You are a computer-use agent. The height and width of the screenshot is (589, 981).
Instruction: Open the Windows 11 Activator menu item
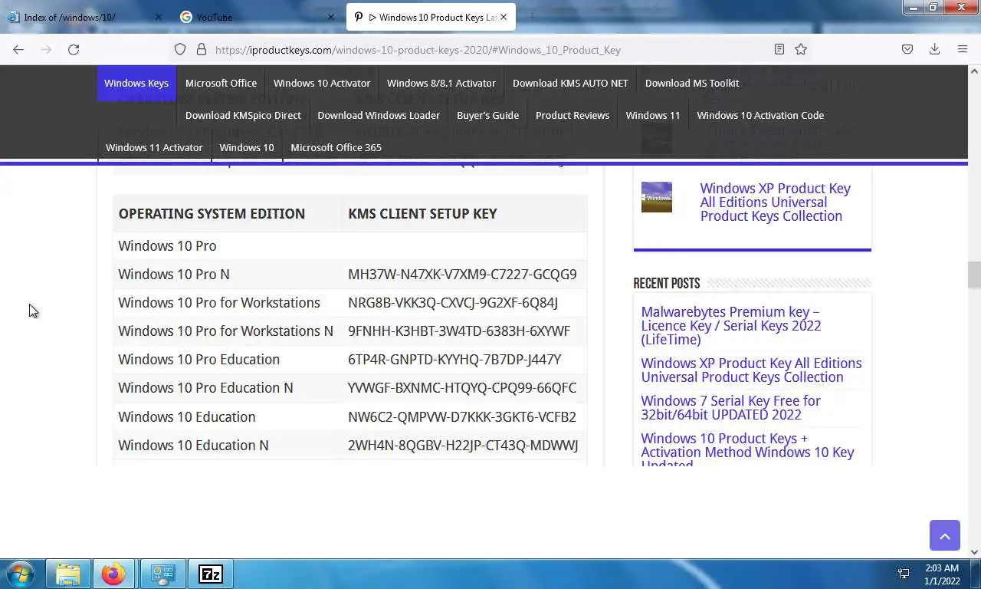tap(154, 147)
